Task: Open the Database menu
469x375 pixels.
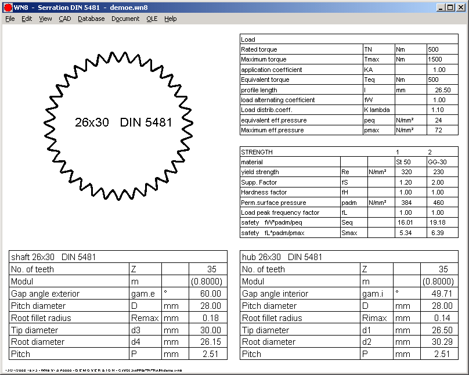Action: click(x=91, y=19)
